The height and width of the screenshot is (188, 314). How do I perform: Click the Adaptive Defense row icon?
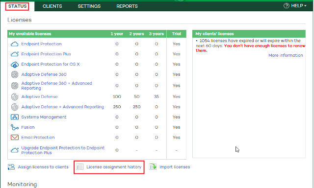coord(15,97)
